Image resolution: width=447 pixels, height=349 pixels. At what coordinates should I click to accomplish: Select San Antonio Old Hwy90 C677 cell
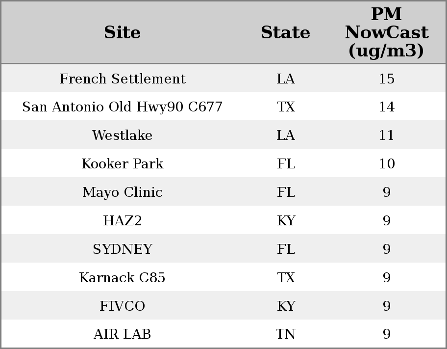point(122,107)
